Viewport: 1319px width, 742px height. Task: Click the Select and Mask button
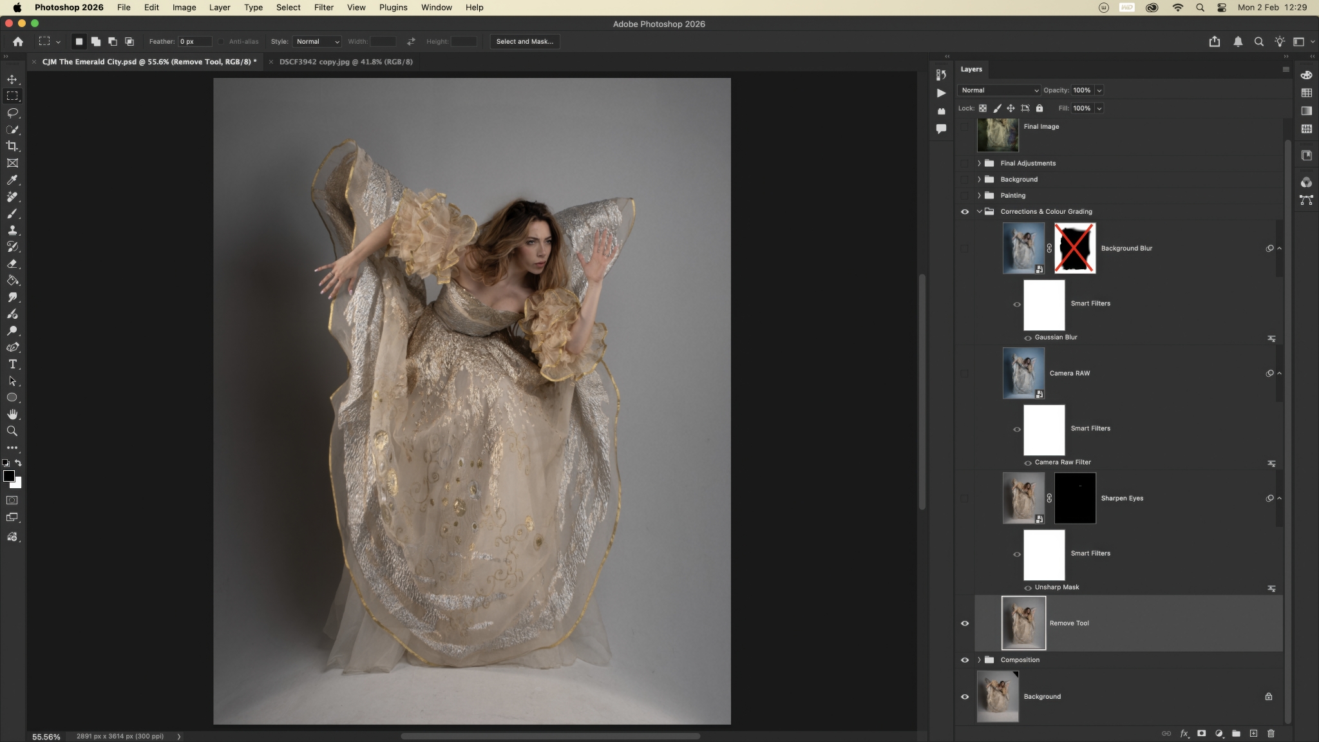pyautogui.click(x=524, y=41)
